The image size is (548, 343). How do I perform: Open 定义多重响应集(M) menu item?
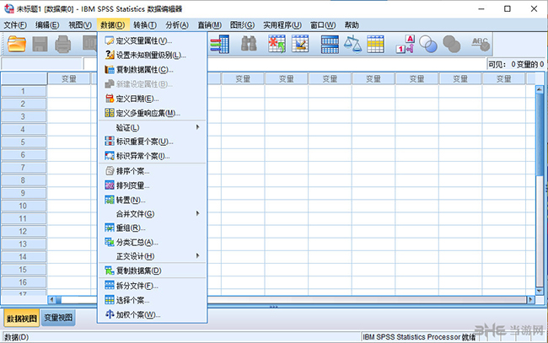(153, 113)
